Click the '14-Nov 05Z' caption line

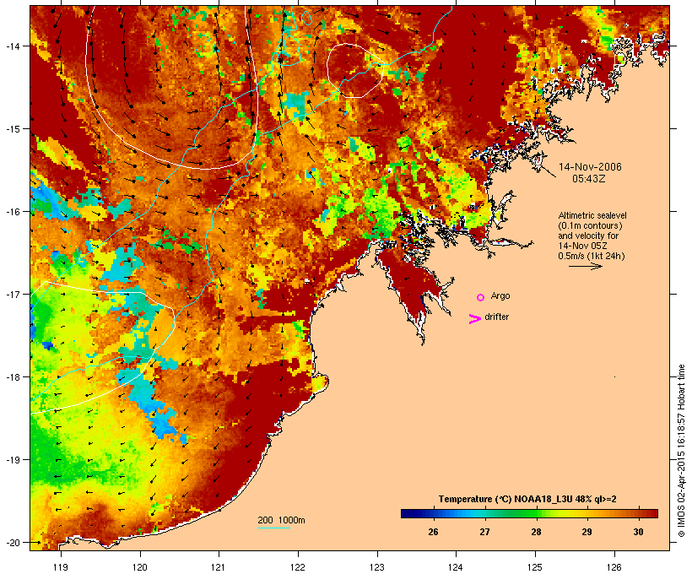[x=582, y=246]
